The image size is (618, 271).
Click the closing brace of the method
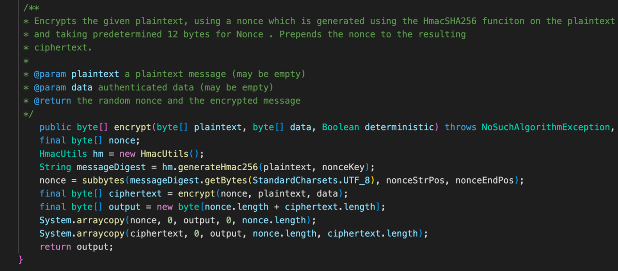[x=21, y=259]
